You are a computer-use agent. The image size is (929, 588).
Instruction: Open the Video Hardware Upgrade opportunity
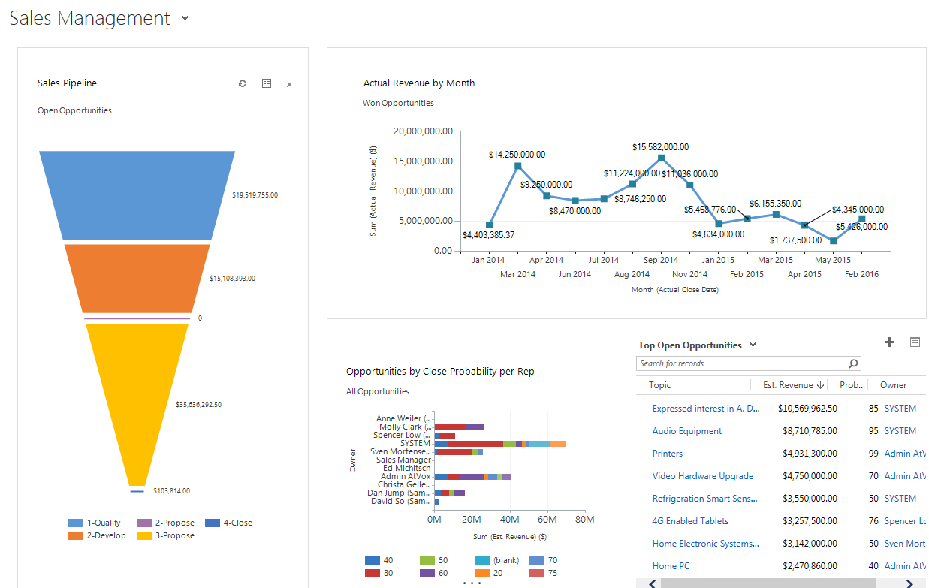coord(702,476)
